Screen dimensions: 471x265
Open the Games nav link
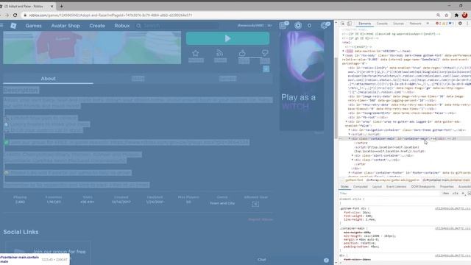(x=34, y=26)
